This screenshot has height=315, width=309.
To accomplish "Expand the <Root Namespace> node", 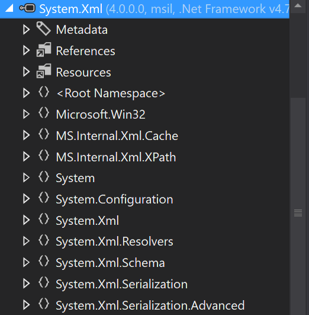I will [26, 93].
